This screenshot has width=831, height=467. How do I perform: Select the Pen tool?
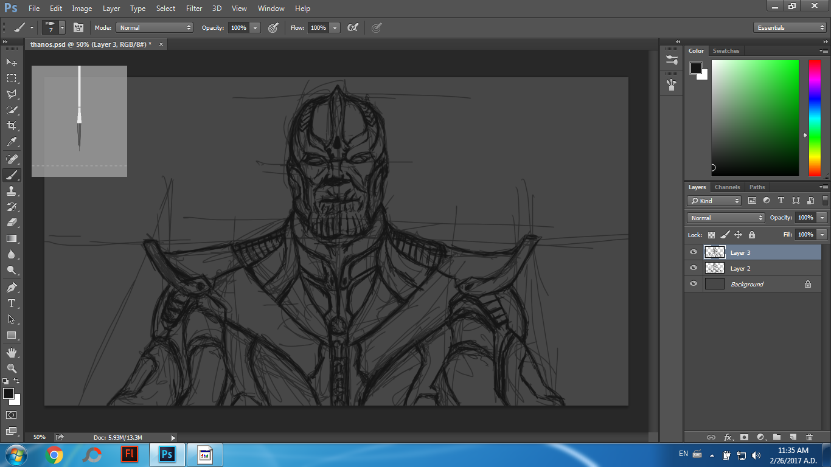[x=12, y=287]
